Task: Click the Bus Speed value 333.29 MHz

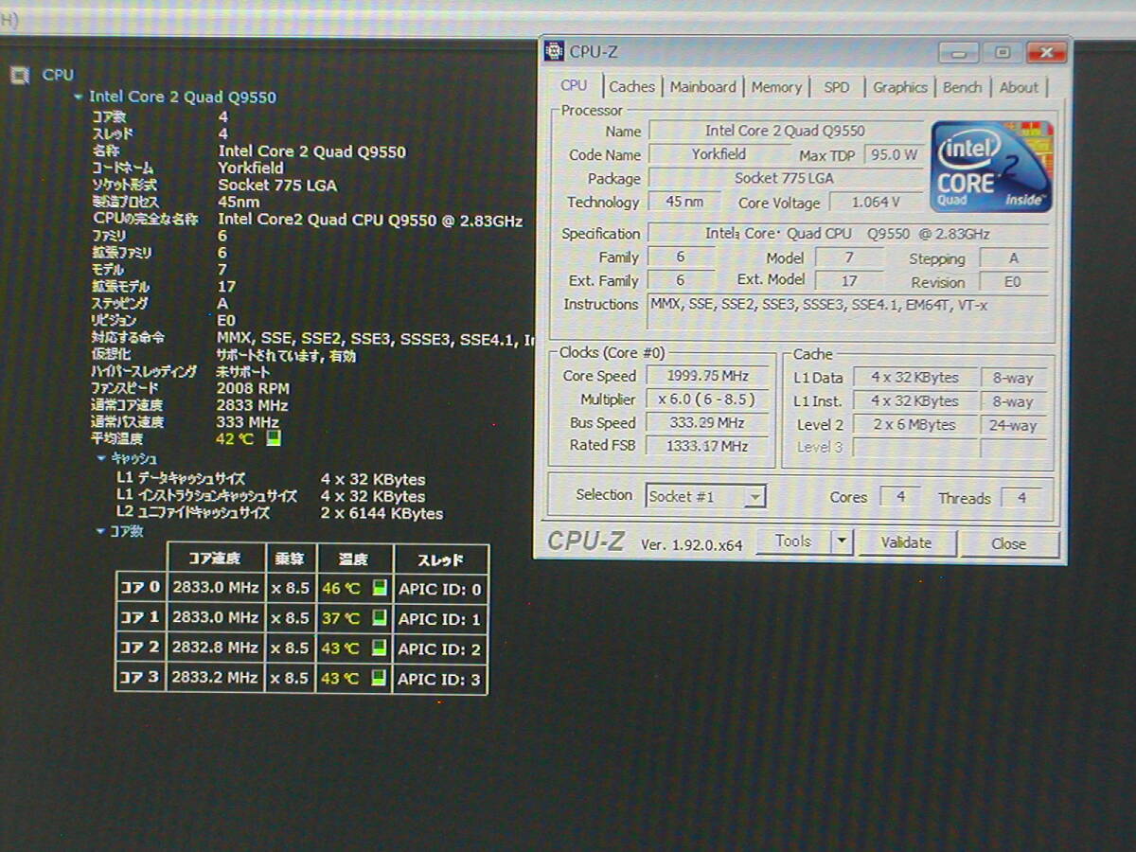Action: pos(708,422)
